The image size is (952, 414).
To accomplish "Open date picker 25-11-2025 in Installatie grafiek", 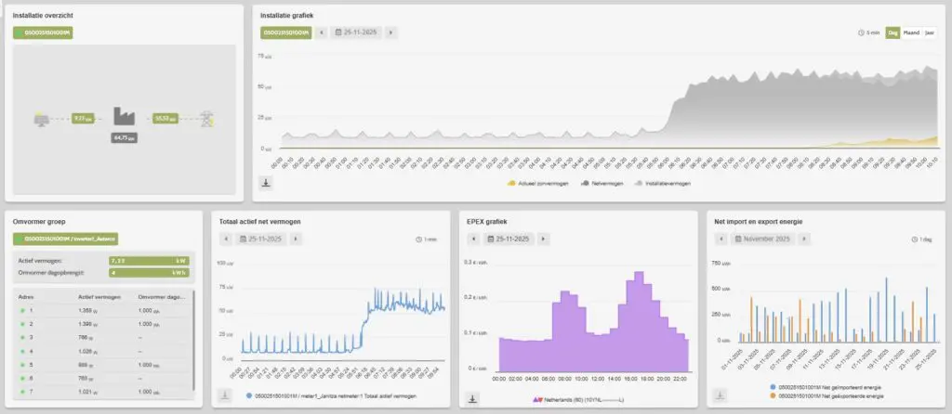I will (356, 32).
